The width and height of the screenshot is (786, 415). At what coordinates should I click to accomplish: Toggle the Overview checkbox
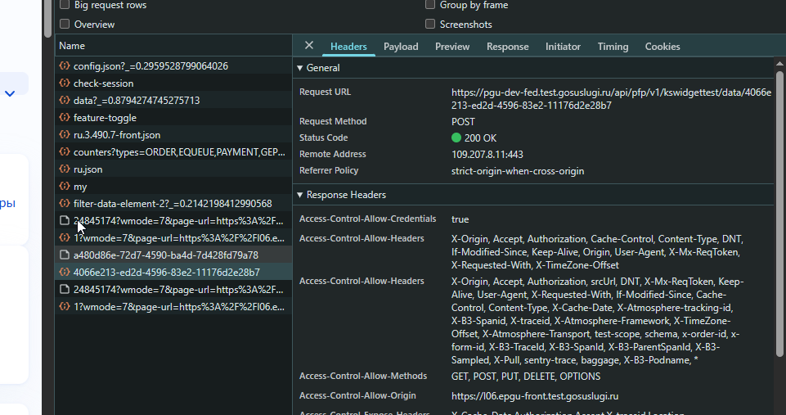point(65,24)
